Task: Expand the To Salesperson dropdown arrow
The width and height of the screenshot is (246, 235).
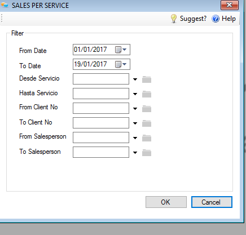Action: click(x=135, y=153)
